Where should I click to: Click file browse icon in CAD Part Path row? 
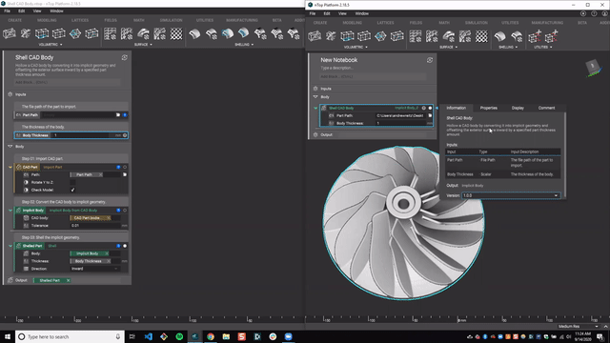tap(125, 174)
